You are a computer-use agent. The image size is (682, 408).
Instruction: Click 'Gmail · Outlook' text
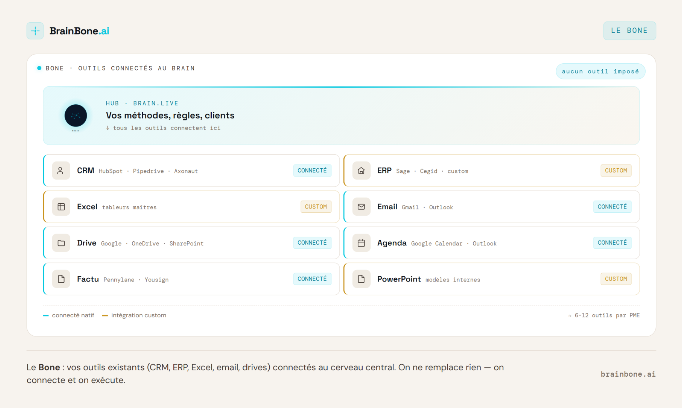[x=427, y=207]
